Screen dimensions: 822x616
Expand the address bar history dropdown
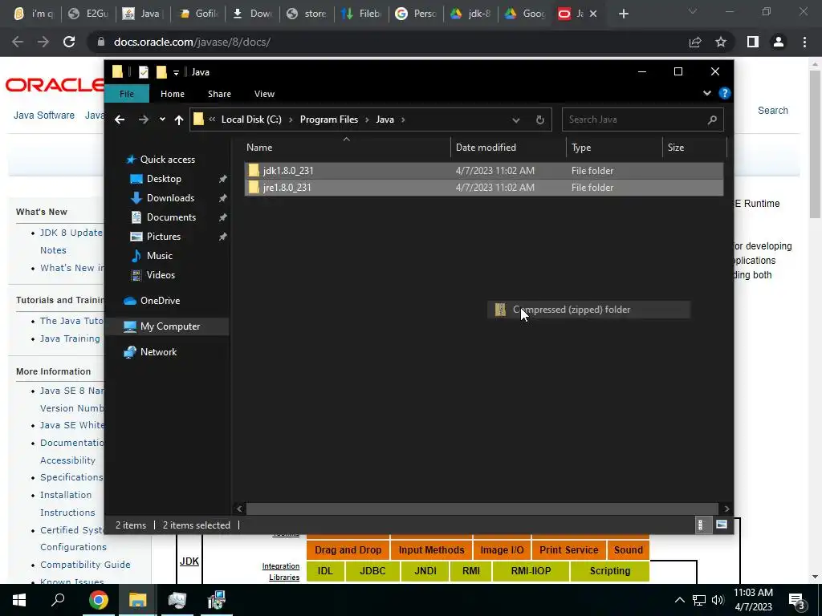[516, 120]
